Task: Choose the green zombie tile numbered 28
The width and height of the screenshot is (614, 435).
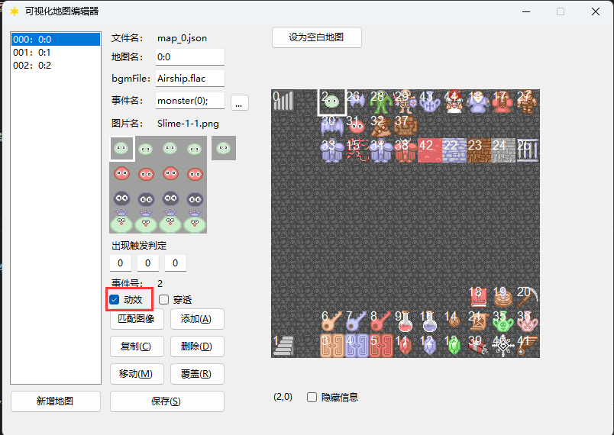Action: click(x=380, y=101)
